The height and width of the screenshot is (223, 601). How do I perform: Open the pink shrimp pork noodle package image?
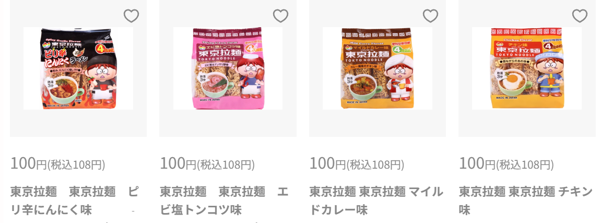click(x=228, y=68)
